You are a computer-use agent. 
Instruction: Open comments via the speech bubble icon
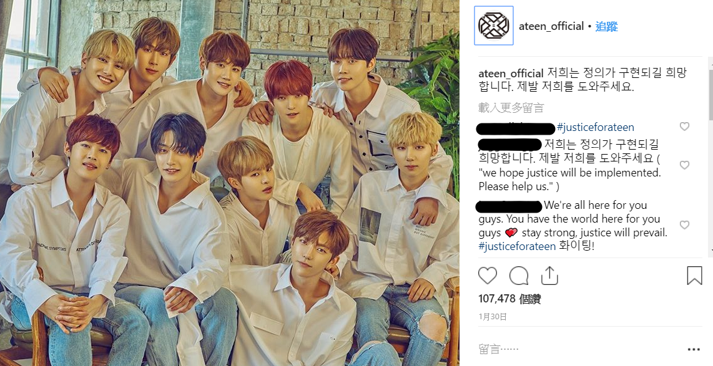[x=519, y=275]
